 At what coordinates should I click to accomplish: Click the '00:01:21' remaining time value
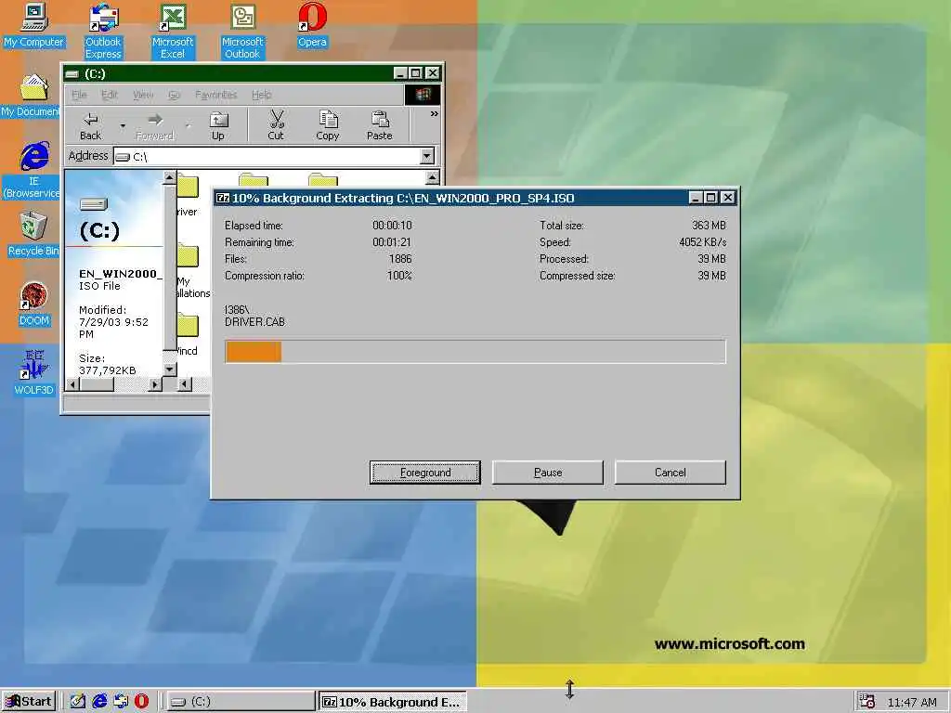392,242
